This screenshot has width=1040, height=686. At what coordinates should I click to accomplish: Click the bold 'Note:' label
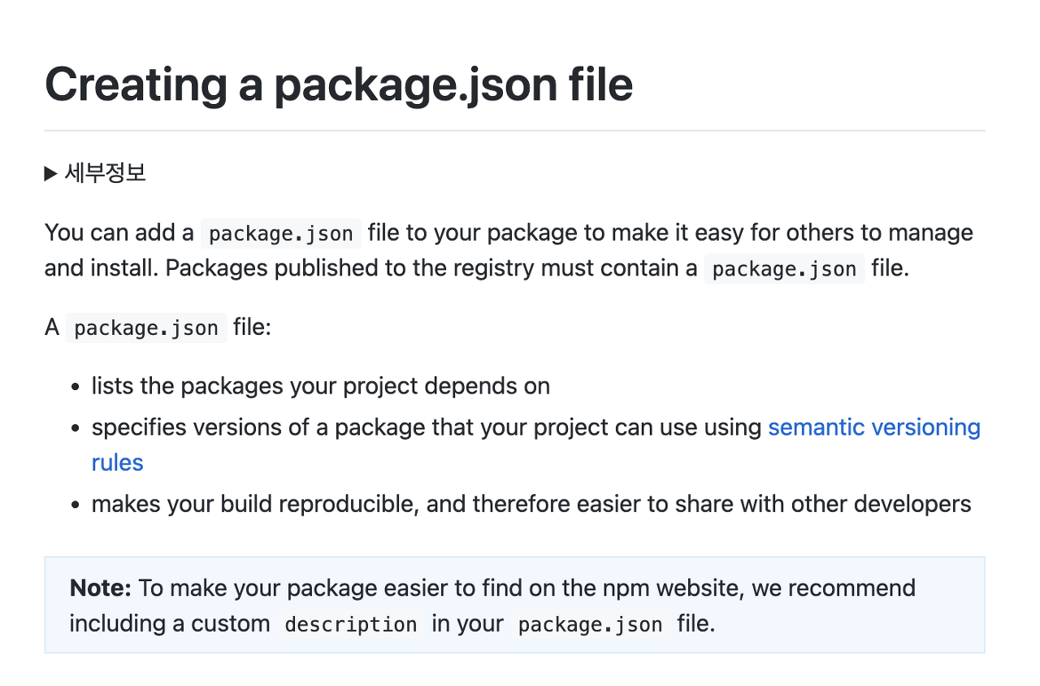tap(101, 588)
